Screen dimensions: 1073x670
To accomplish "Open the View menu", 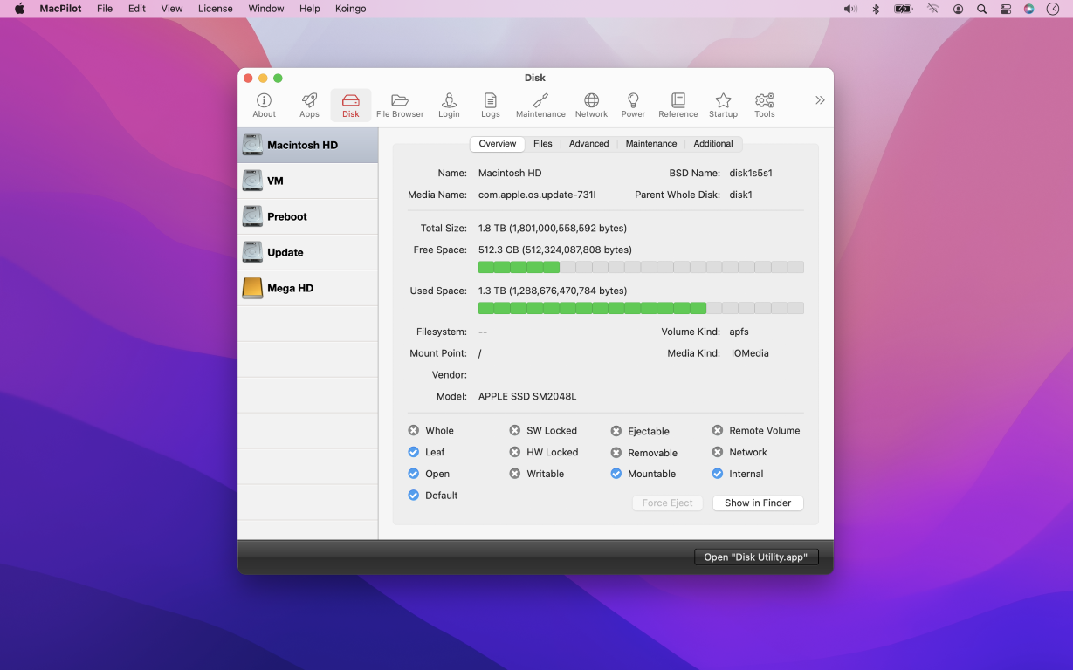I will (172, 9).
